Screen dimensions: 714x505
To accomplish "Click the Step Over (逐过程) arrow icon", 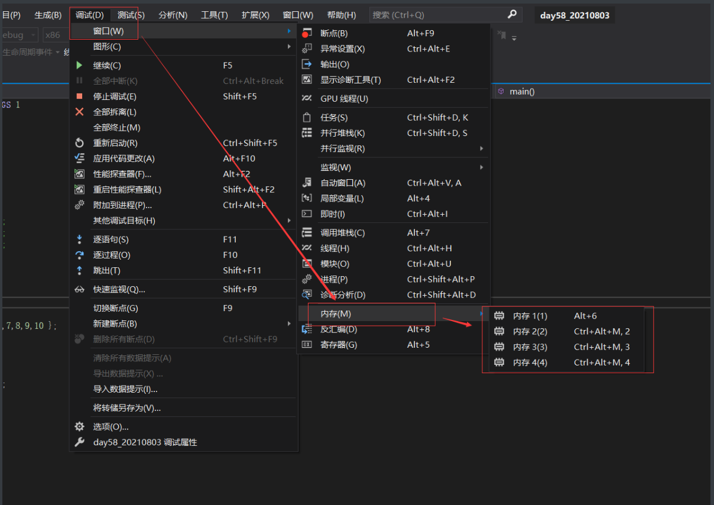I will pyautogui.click(x=79, y=255).
